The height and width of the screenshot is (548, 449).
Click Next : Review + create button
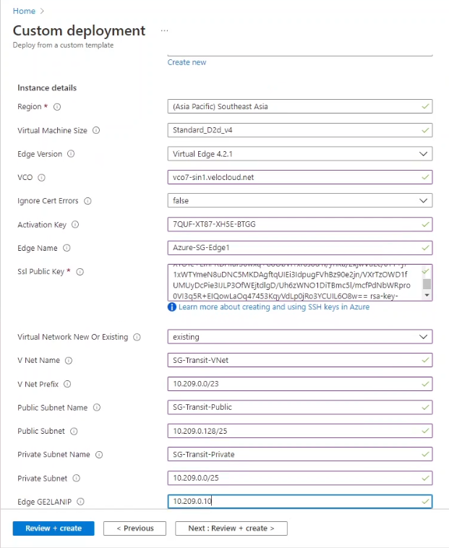coord(231,528)
